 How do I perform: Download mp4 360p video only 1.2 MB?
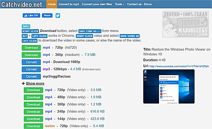(33, 105)
